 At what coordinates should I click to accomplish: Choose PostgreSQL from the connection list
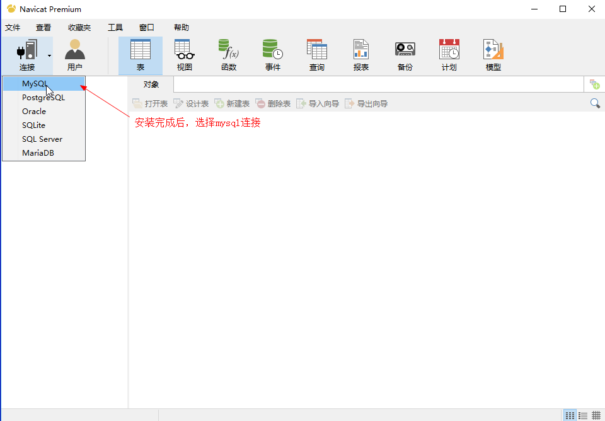click(x=43, y=98)
